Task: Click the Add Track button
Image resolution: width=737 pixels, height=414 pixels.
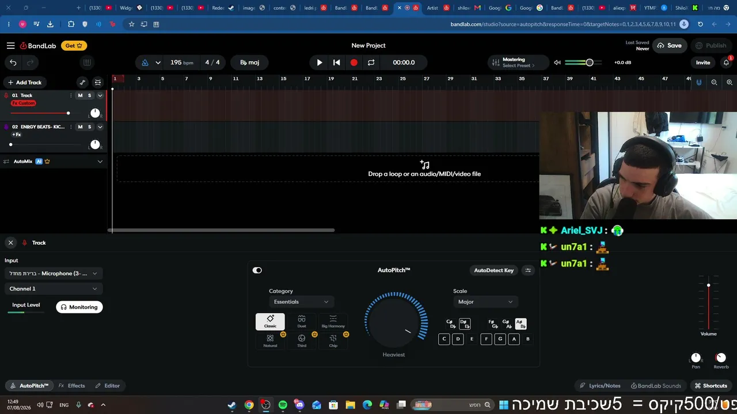Action: tap(25, 82)
